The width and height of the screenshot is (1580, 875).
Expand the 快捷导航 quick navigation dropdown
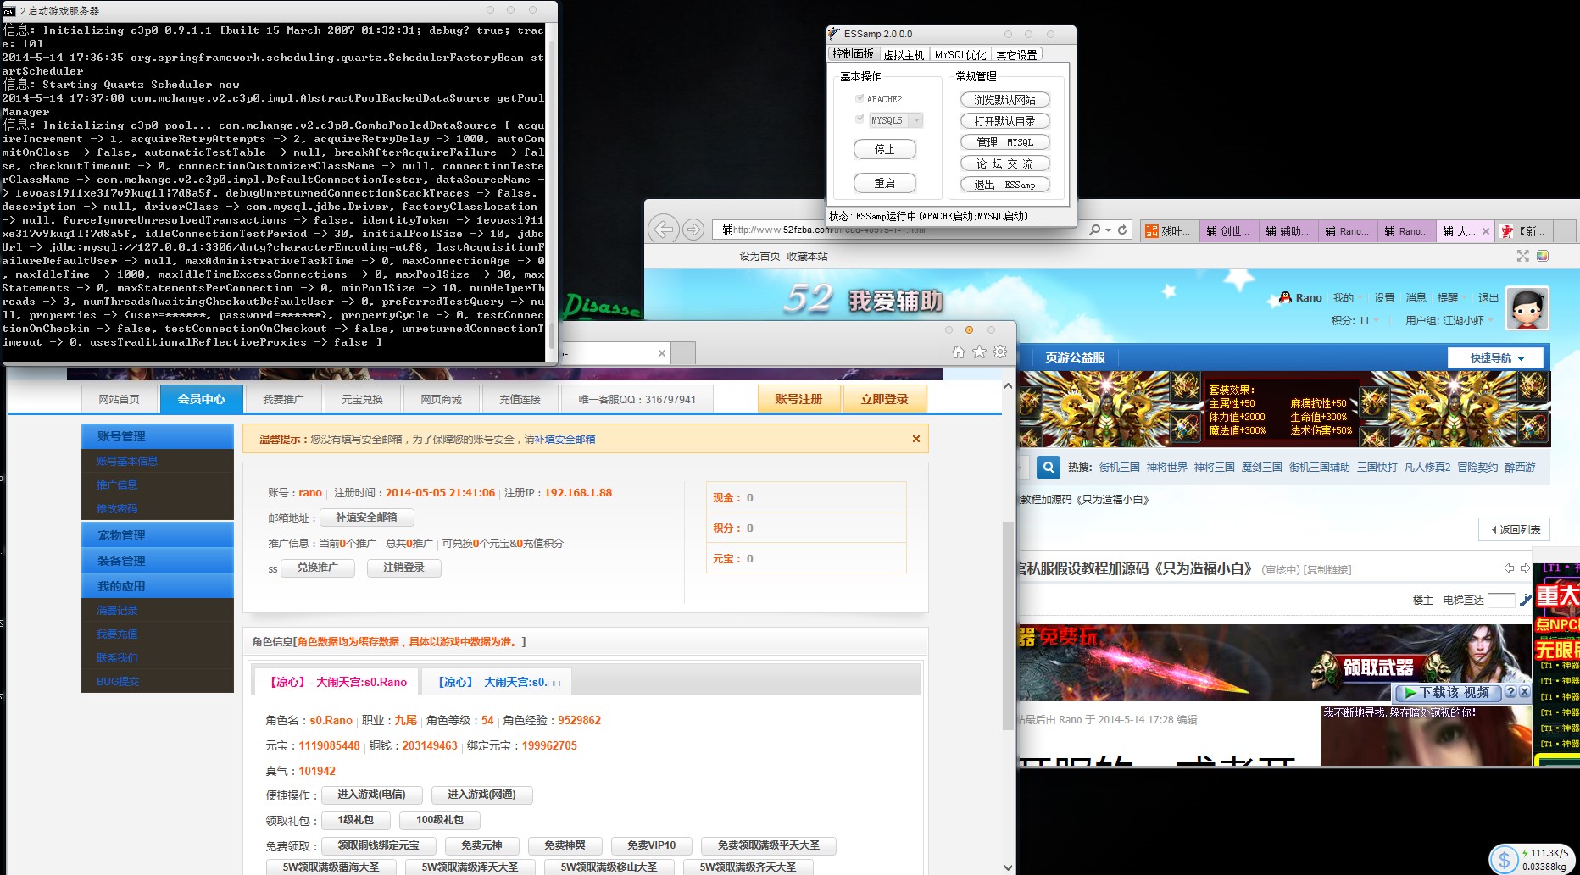coord(1497,357)
